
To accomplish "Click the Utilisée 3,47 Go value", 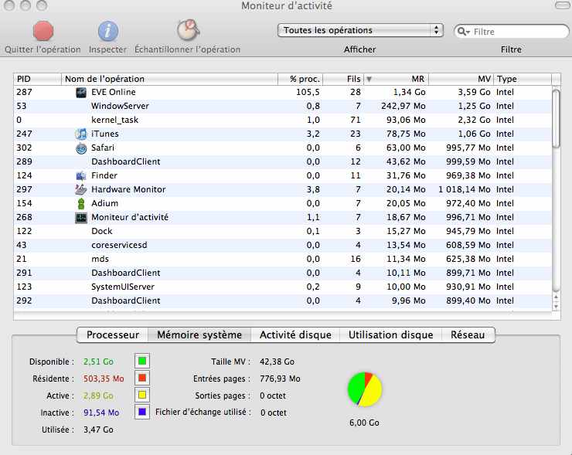I will click(98, 430).
